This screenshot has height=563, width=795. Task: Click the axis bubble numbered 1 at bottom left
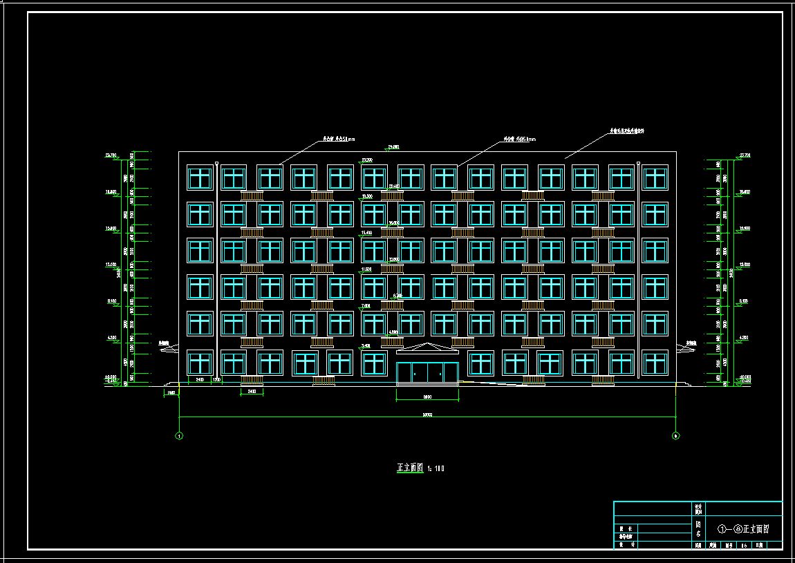pos(179,436)
